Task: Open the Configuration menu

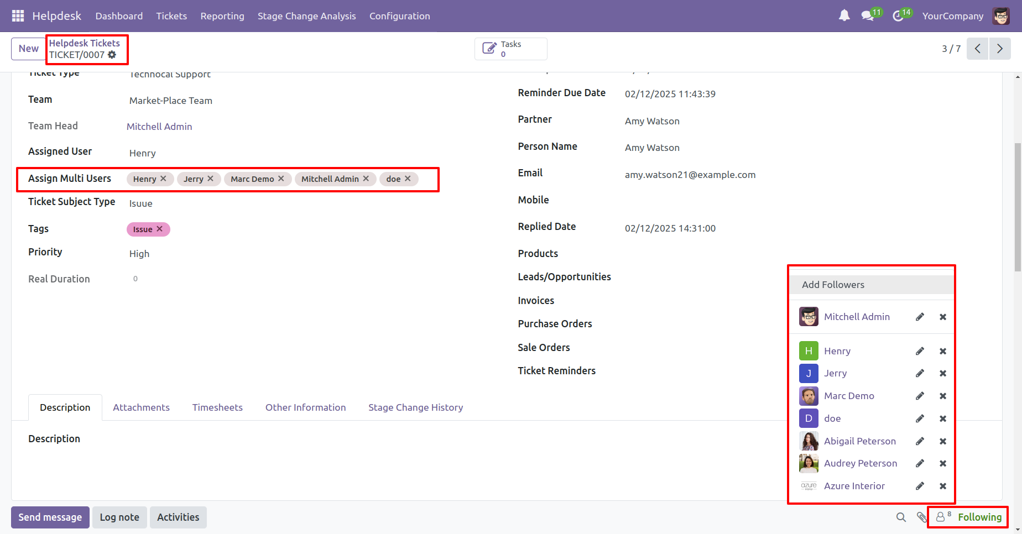Action: coord(400,16)
